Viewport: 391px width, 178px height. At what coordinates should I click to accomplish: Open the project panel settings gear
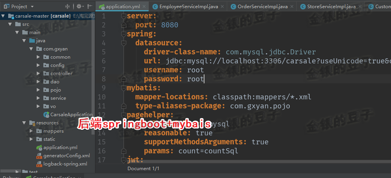[x=79, y=7]
